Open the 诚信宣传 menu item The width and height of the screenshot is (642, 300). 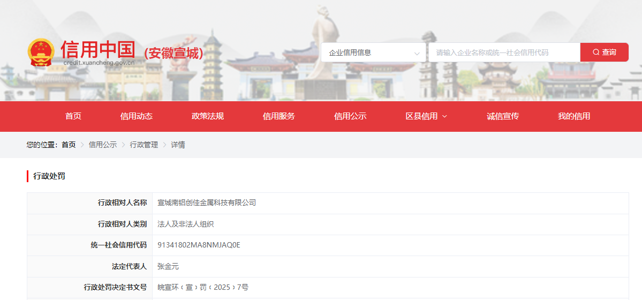coord(503,116)
